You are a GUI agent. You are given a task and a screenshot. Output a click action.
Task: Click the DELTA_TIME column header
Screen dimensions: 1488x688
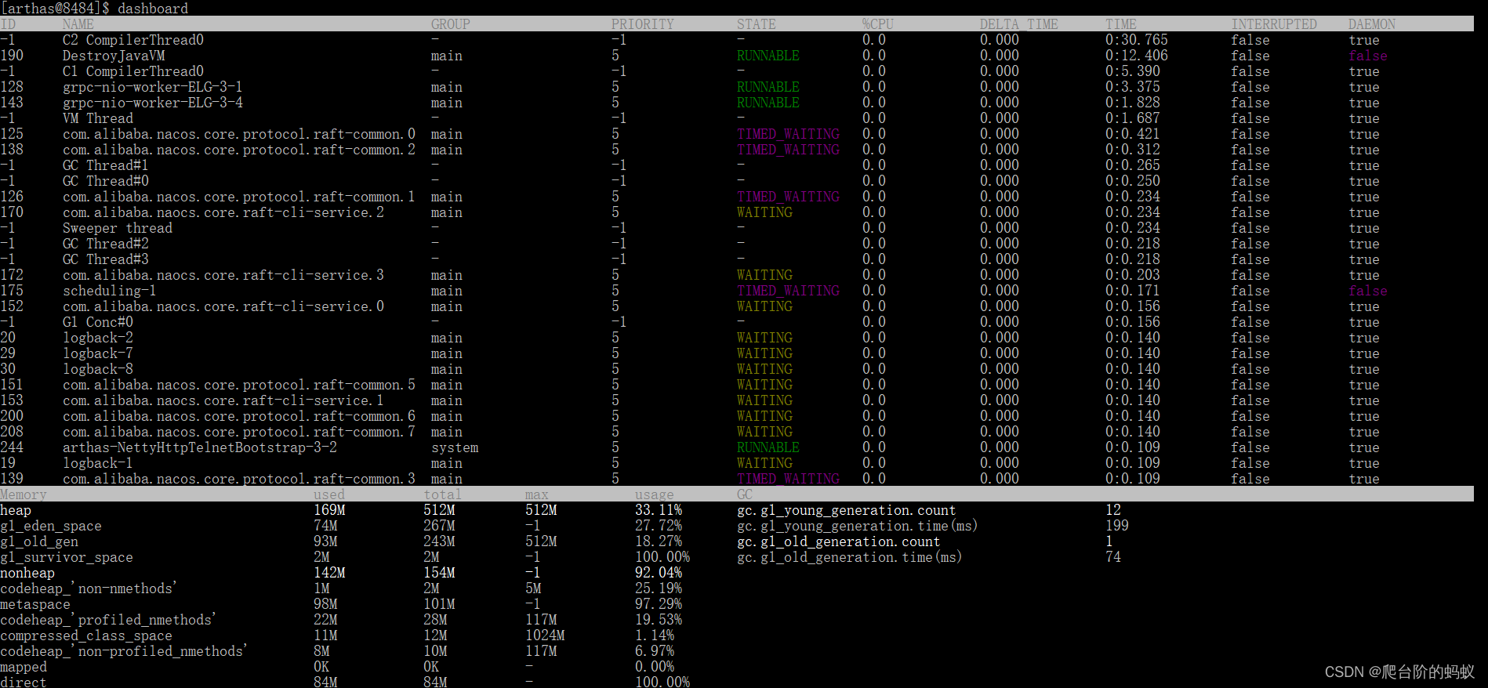tap(1019, 24)
